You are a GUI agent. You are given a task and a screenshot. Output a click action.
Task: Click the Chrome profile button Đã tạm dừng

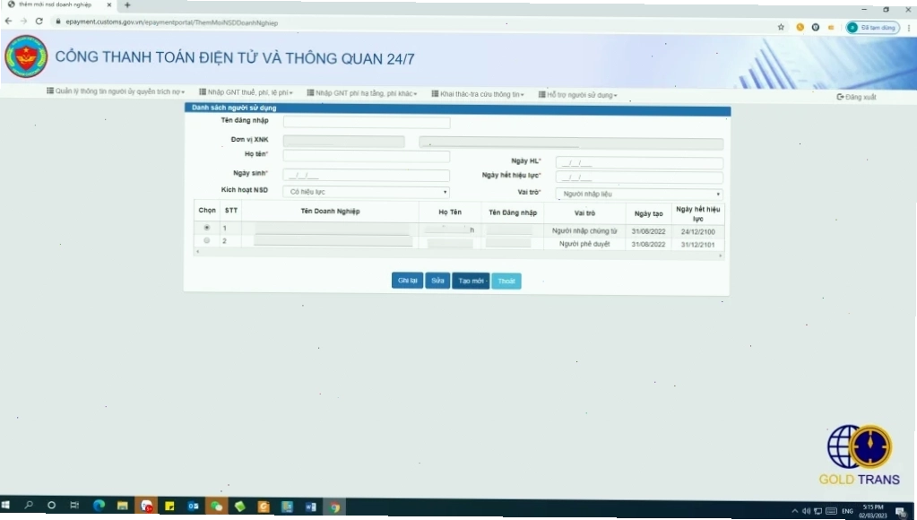point(872,28)
